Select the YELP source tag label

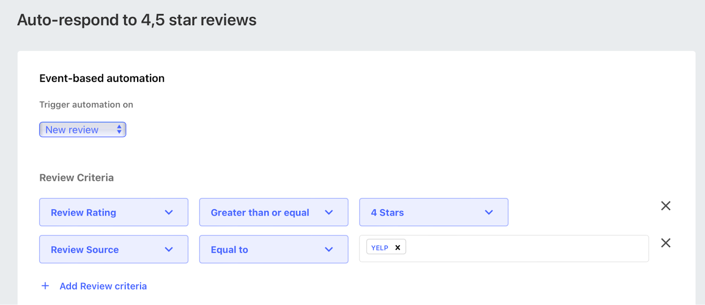pos(379,248)
